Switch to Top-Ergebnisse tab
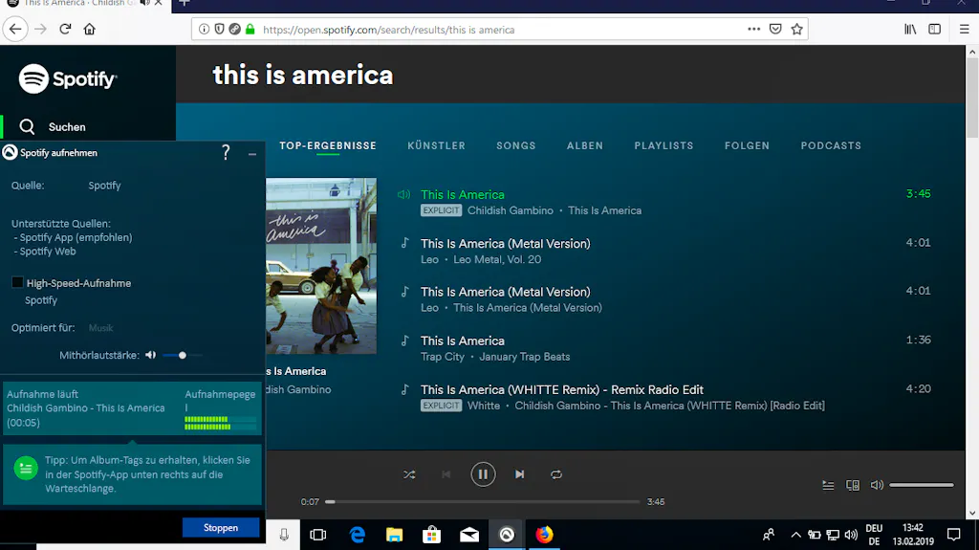The width and height of the screenshot is (979, 550). (x=328, y=145)
